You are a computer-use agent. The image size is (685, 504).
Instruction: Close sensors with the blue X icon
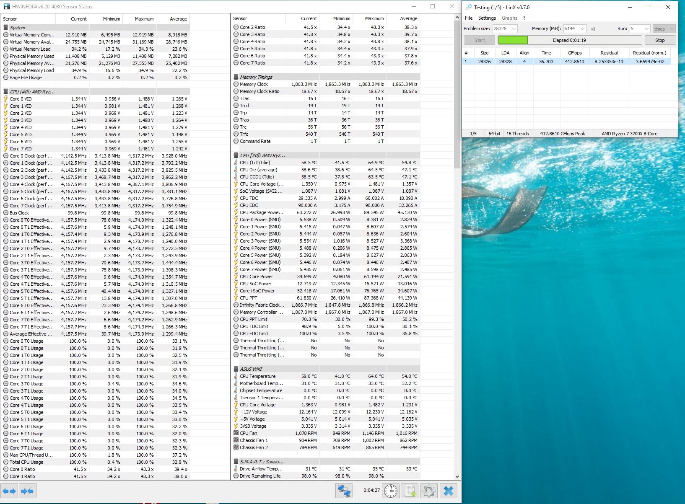point(448,491)
